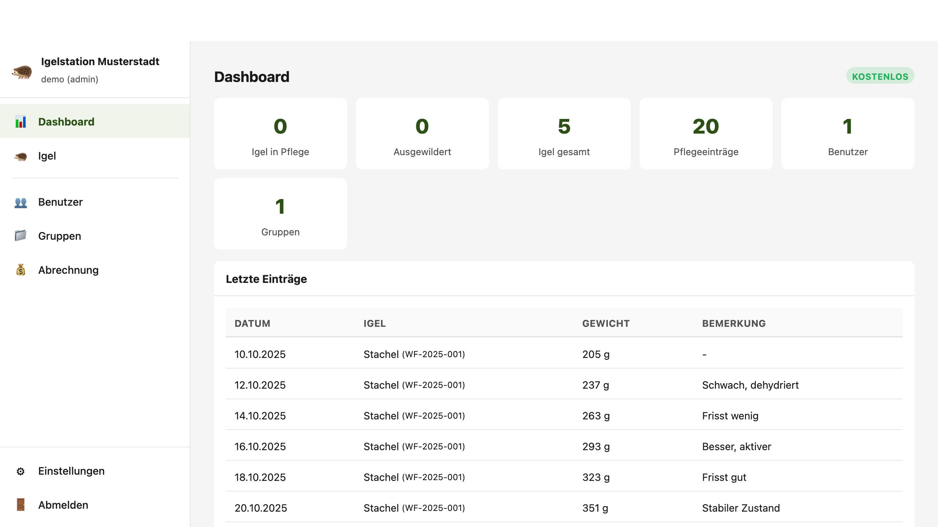Open Abrechnung in the sidebar
The image size is (938, 527).
point(68,270)
